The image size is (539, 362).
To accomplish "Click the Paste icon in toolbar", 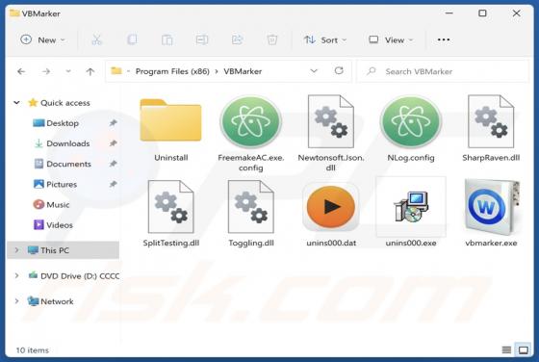I will [x=167, y=39].
